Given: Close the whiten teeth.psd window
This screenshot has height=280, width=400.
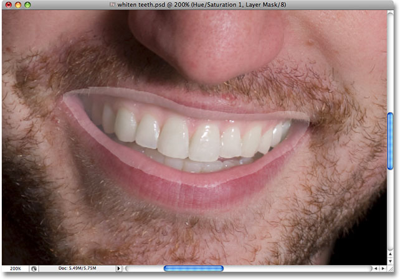Looking at the screenshot, I should [x=9, y=5].
